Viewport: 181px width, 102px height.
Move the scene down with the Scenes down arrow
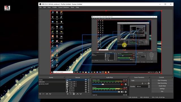coord(50,94)
